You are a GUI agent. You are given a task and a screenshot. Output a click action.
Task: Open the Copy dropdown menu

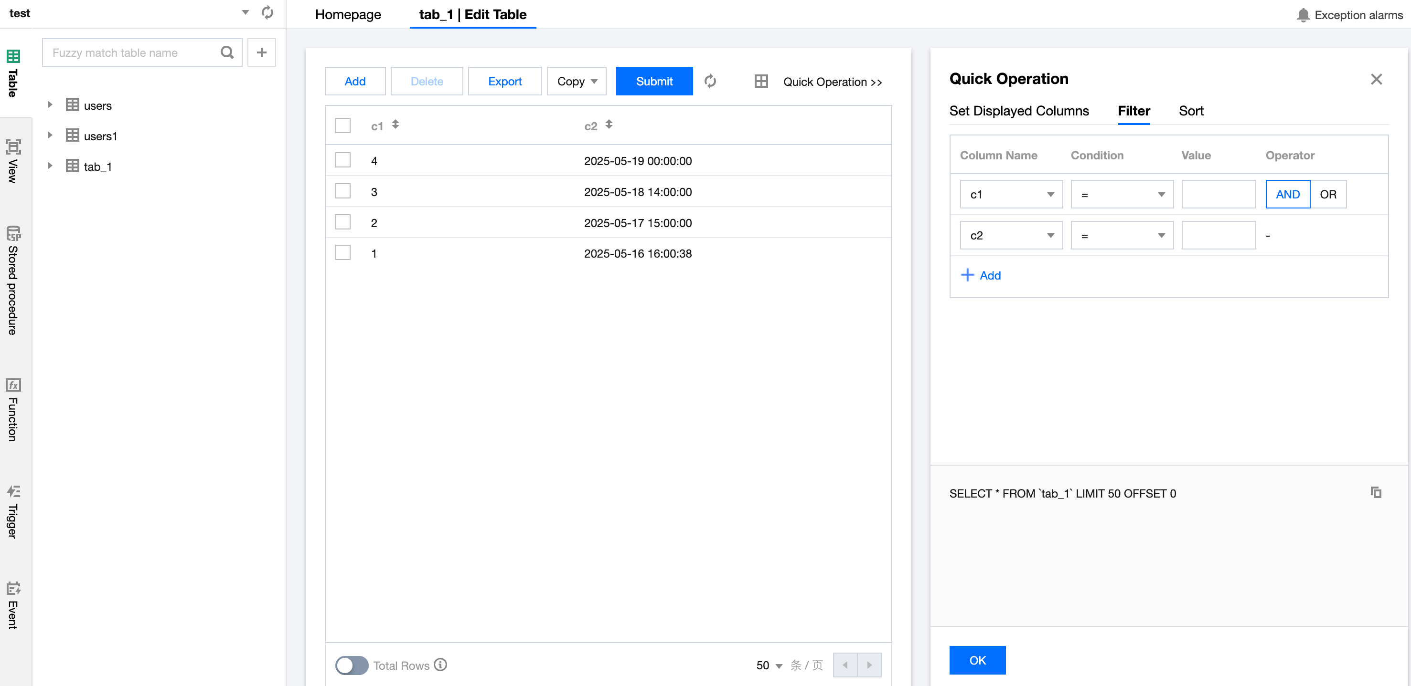pos(576,82)
